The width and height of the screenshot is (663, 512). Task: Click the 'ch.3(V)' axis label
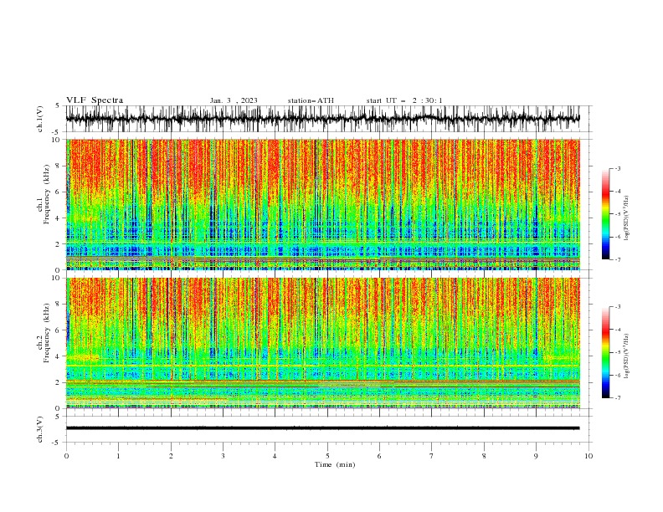(x=40, y=429)
